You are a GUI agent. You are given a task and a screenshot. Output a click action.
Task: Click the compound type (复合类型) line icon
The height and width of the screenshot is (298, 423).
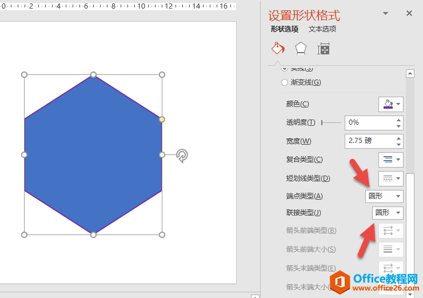point(388,160)
